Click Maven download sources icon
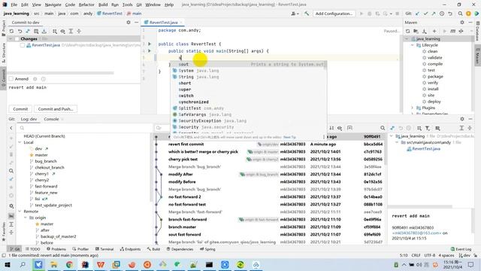Screen dimensions: 481x271 [424, 32]
